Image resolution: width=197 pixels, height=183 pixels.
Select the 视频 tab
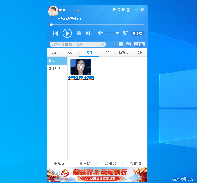point(89,53)
